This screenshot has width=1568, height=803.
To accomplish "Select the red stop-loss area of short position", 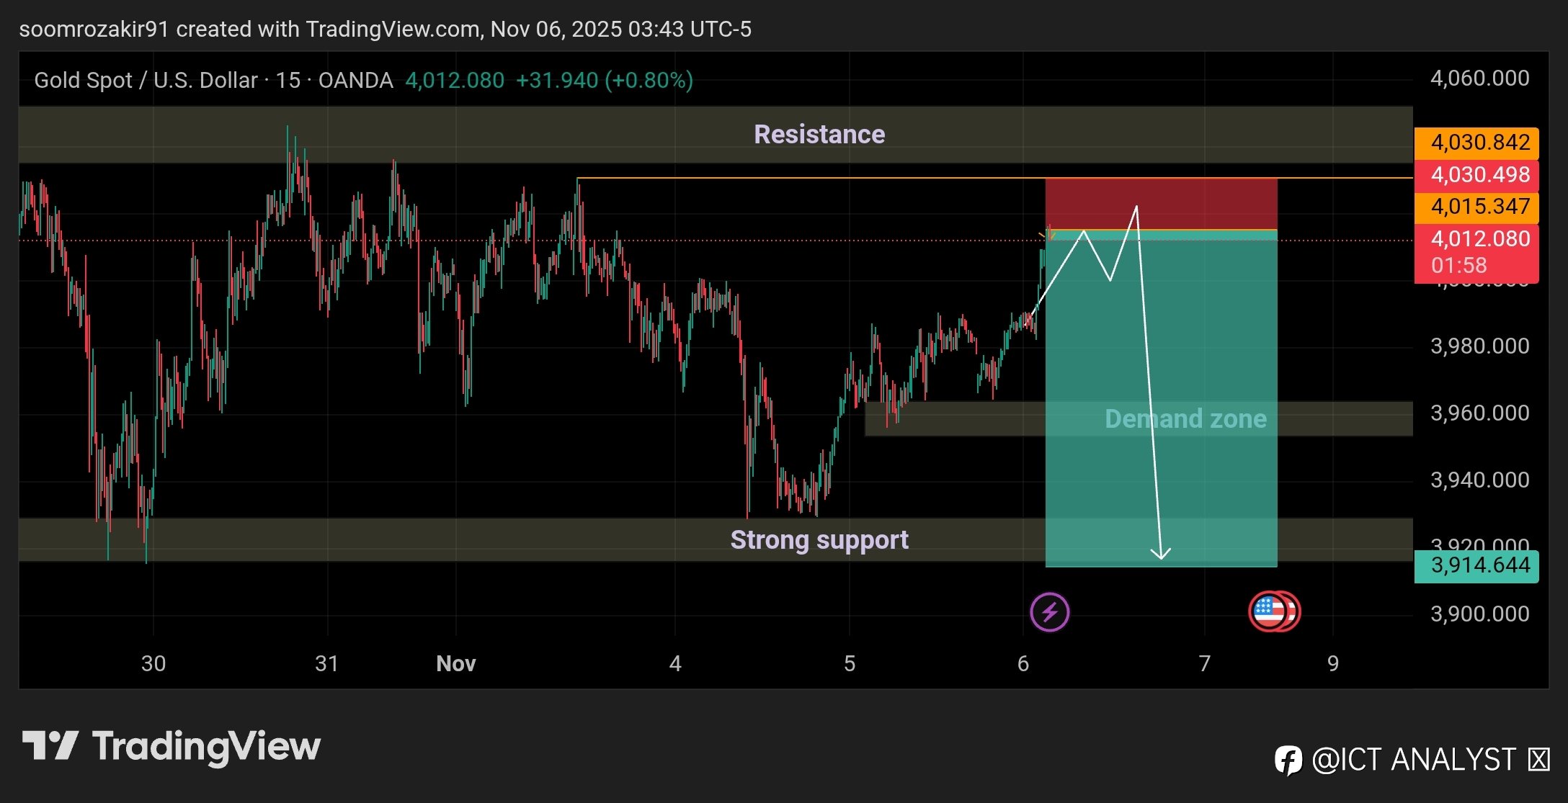I will [1211, 203].
